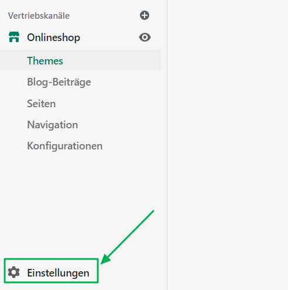
Task: Click the blank sidebar space below Konfigurationen
Action: 80,195
